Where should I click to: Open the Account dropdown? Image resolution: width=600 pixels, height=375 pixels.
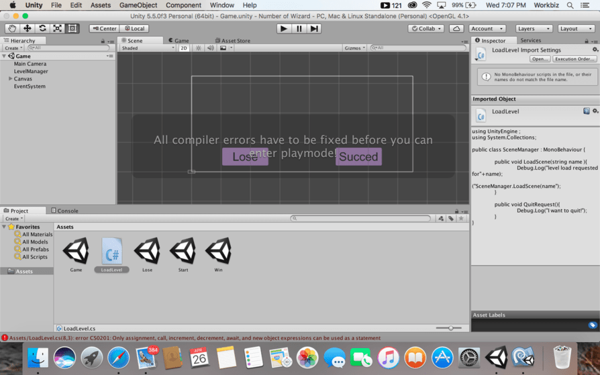coord(487,29)
